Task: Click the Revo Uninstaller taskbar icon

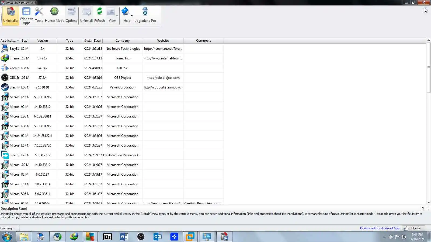Action: (224, 237)
